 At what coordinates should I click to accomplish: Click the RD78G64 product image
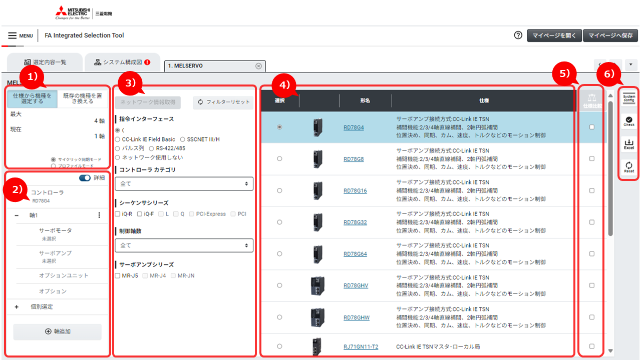(317, 253)
